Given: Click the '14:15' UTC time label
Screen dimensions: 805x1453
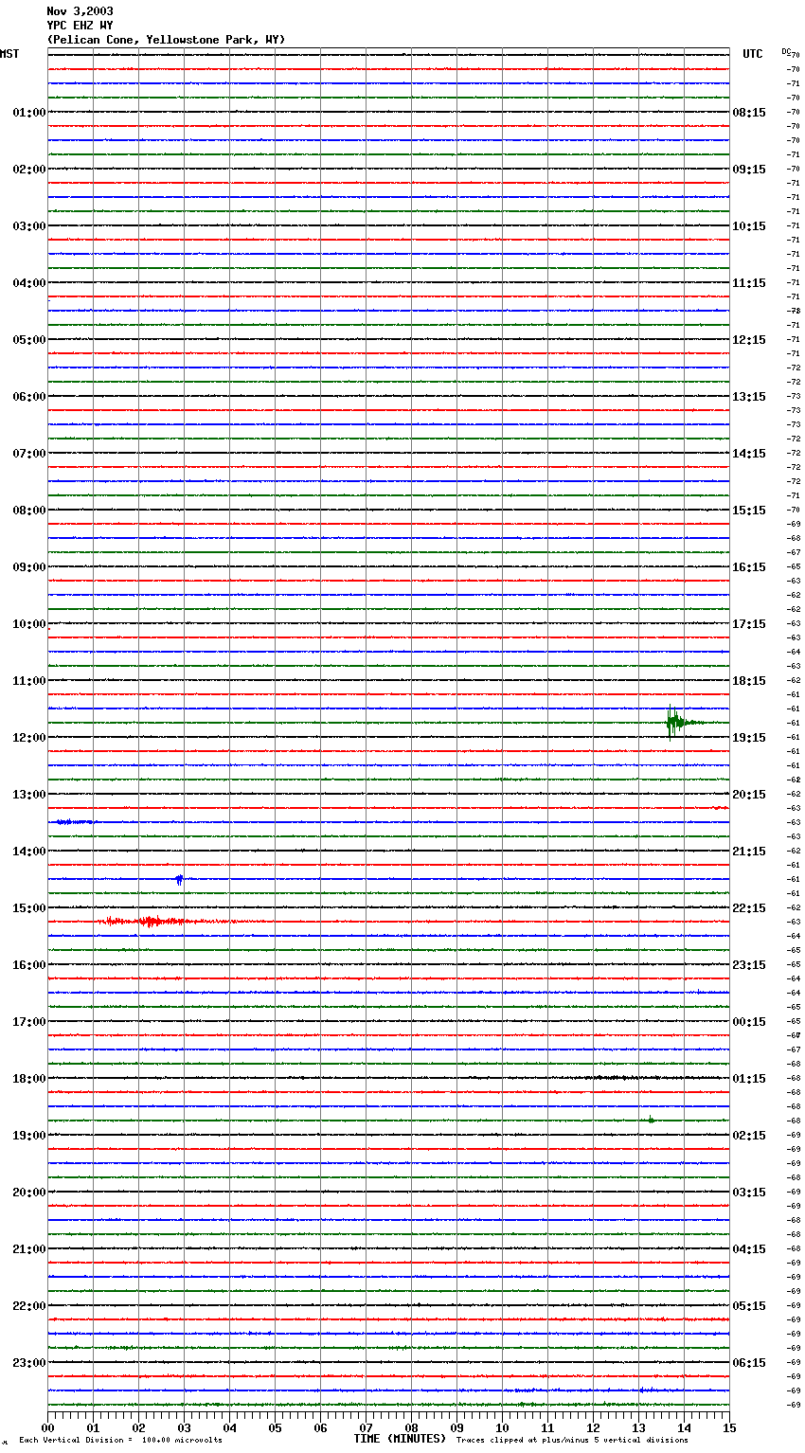Looking at the screenshot, I should 749,454.
